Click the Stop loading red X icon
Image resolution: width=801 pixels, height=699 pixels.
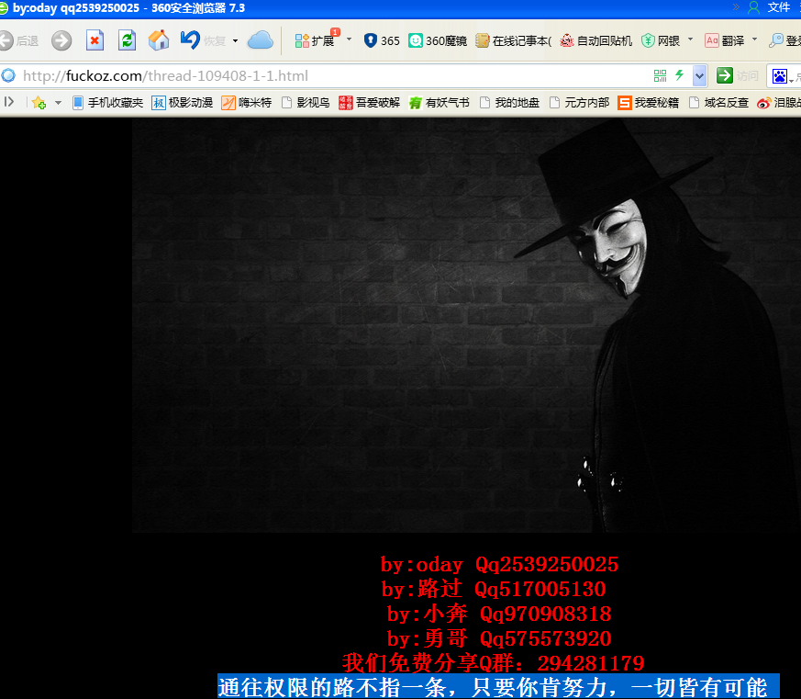tap(95, 40)
